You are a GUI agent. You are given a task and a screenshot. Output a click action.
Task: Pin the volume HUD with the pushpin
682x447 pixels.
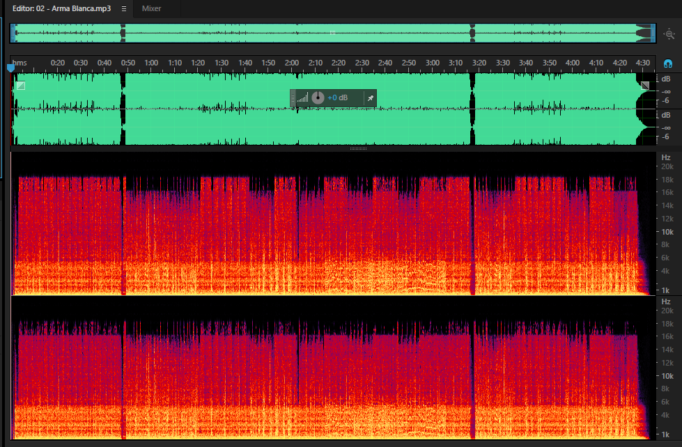tap(370, 98)
